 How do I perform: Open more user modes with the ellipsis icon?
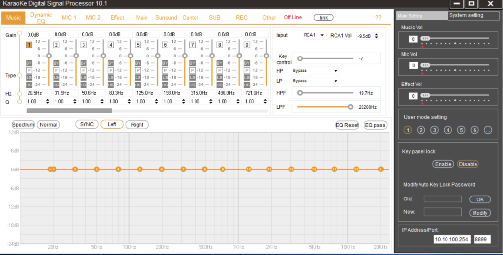tap(487, 130)
